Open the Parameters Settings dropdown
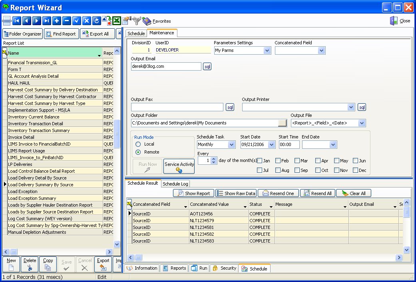Viewport: 416px width, 282px height. [267, 51]
